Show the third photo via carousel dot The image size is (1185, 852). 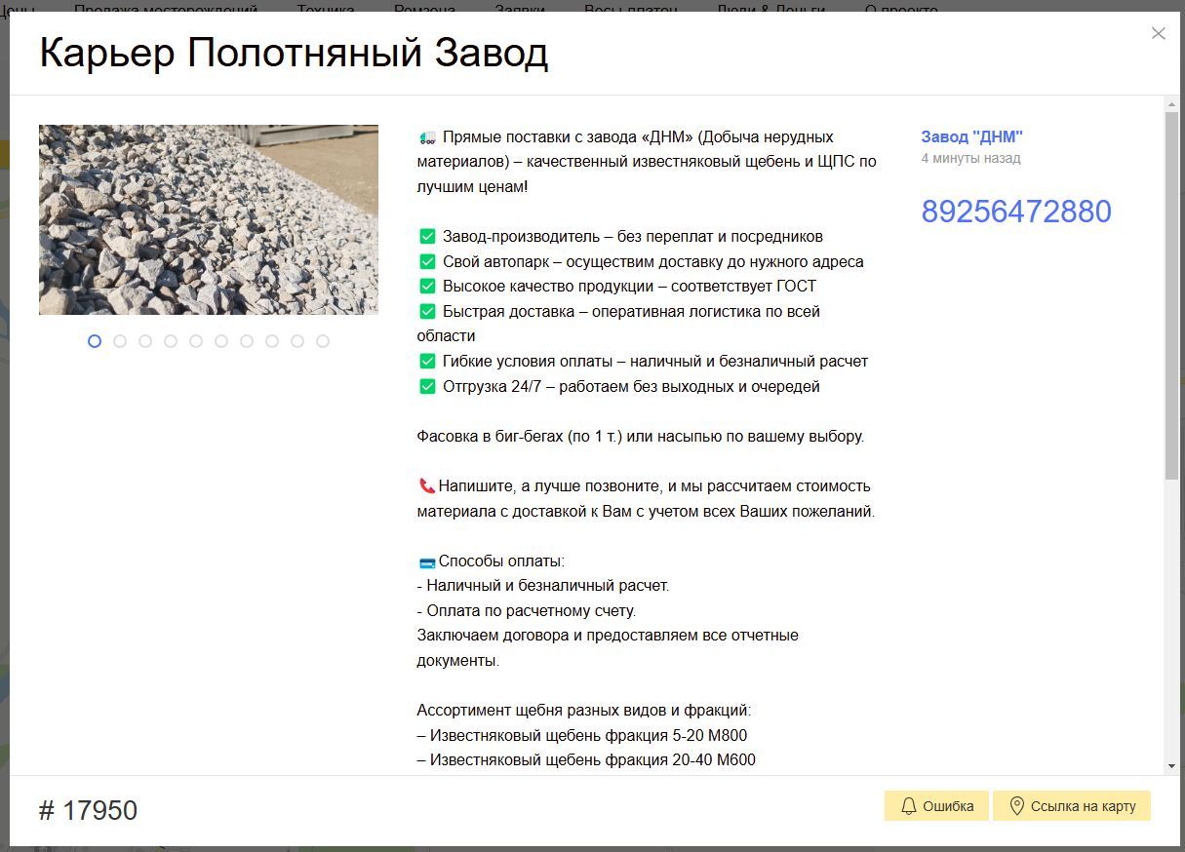point(145,341)
